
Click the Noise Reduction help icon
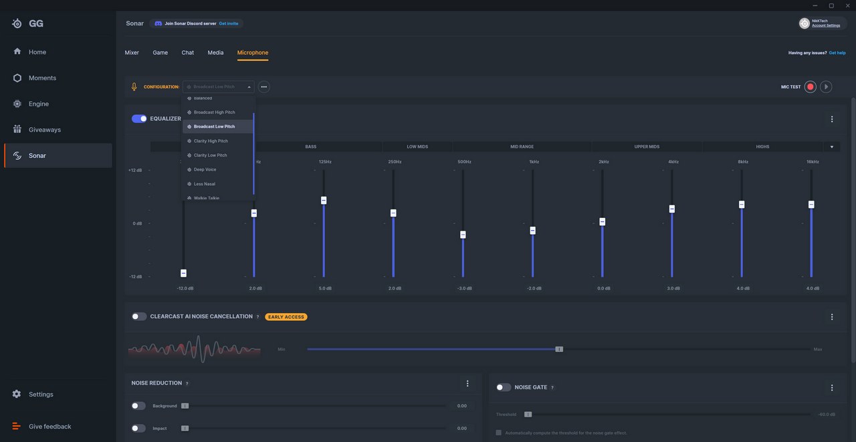coord(187,383)
